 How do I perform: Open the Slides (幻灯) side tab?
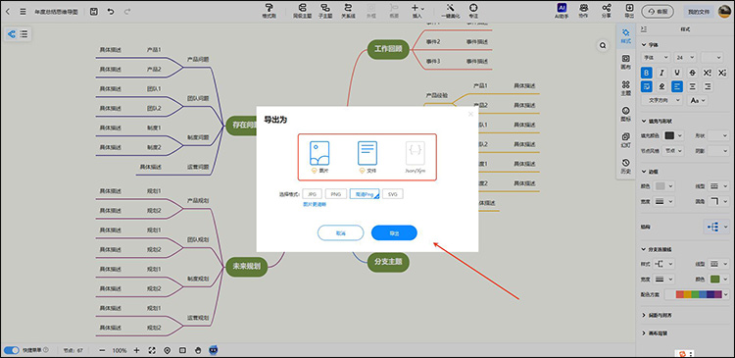click(626, 140)
